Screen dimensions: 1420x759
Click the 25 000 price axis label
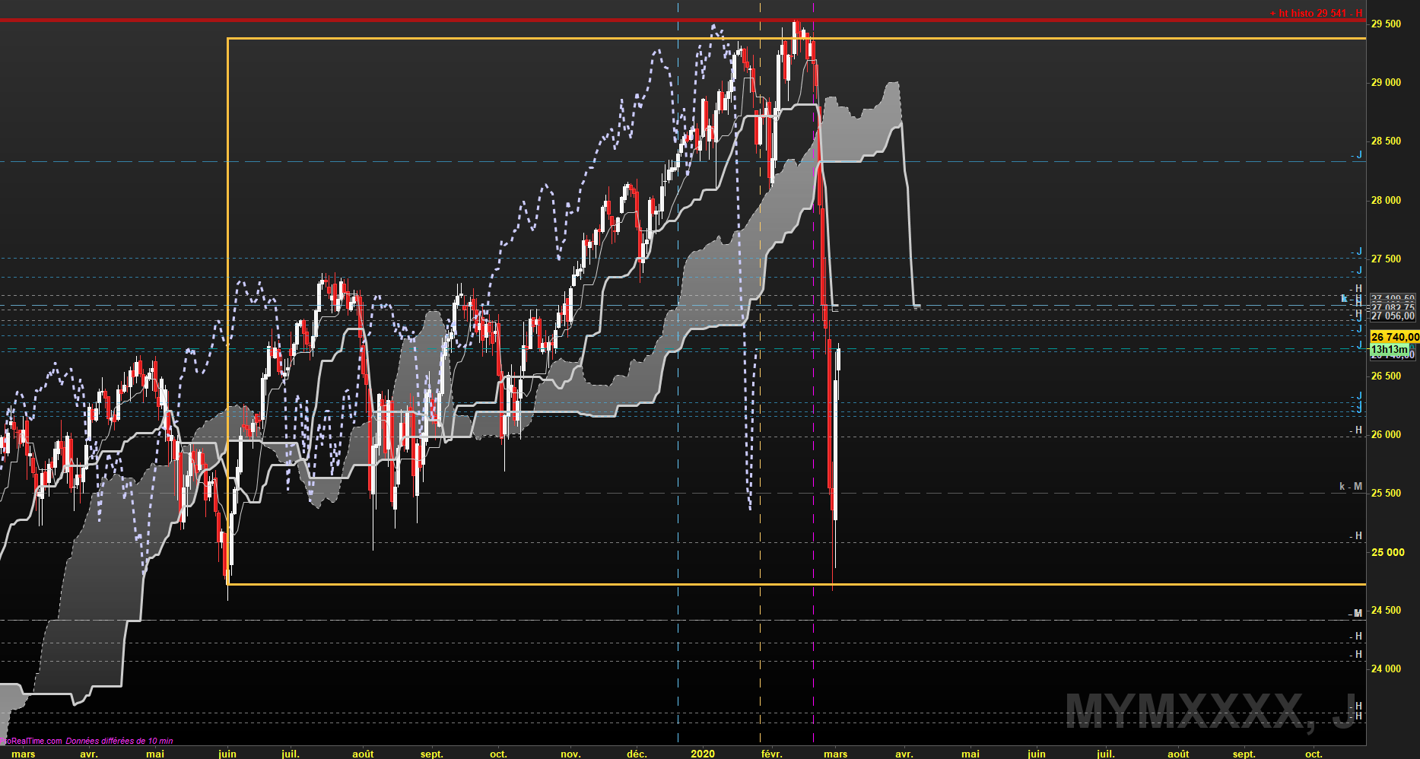(1387, 553)
